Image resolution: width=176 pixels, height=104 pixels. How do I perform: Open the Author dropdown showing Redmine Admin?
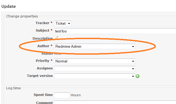95,46
